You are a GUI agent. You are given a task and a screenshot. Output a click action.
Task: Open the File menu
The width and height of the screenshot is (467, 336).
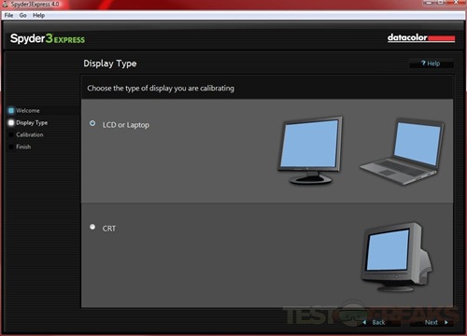tap(8, 15)
